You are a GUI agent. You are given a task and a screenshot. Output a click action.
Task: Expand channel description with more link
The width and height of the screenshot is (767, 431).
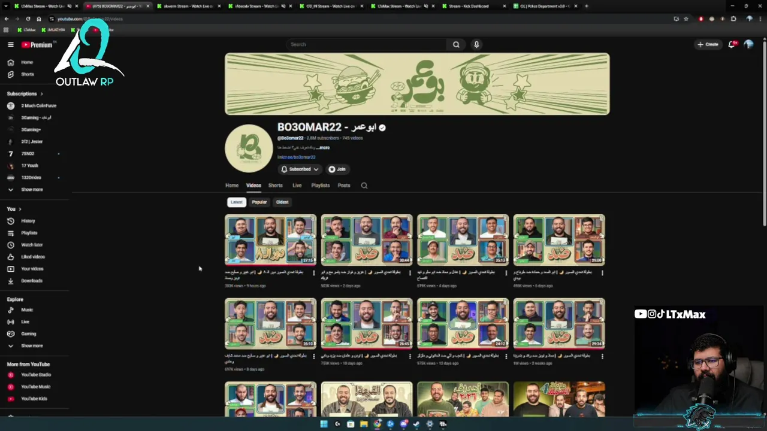[x=324, y=147]
